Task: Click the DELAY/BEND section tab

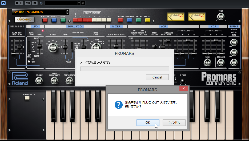Action: tap(17, 26)
